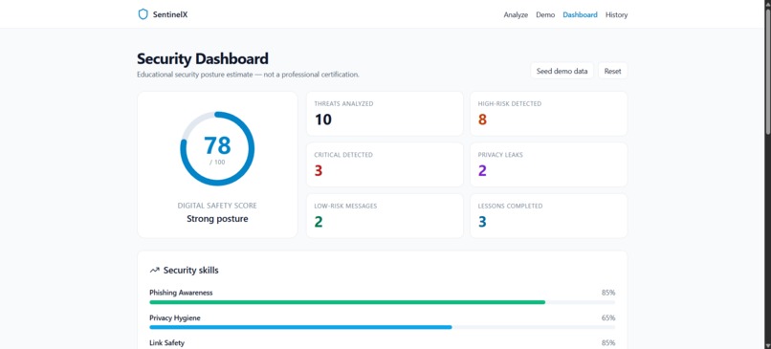This screenshot has width=771, height=349.
Task: Click the Privacy Hygiene progress bar
Action: pyautogui.click(x=382, y=327)
